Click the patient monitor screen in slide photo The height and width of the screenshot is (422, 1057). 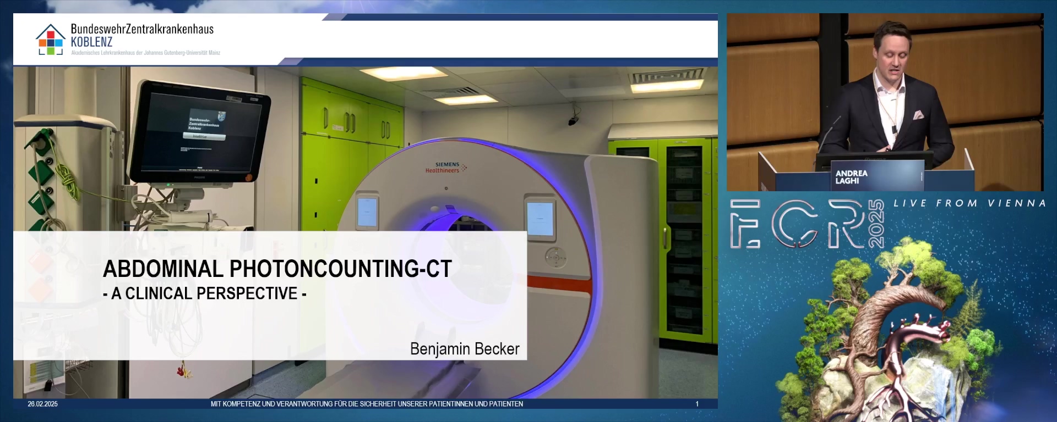coord(200,134)
